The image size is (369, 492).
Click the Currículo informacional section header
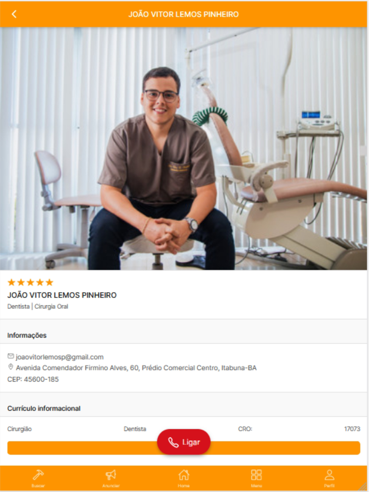point(44,408)
